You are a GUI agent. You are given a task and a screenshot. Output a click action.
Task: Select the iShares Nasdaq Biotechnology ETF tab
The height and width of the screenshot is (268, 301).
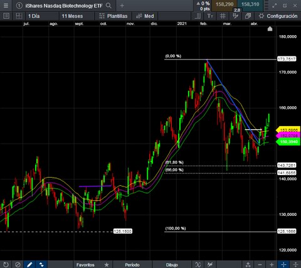click(64, 6)
